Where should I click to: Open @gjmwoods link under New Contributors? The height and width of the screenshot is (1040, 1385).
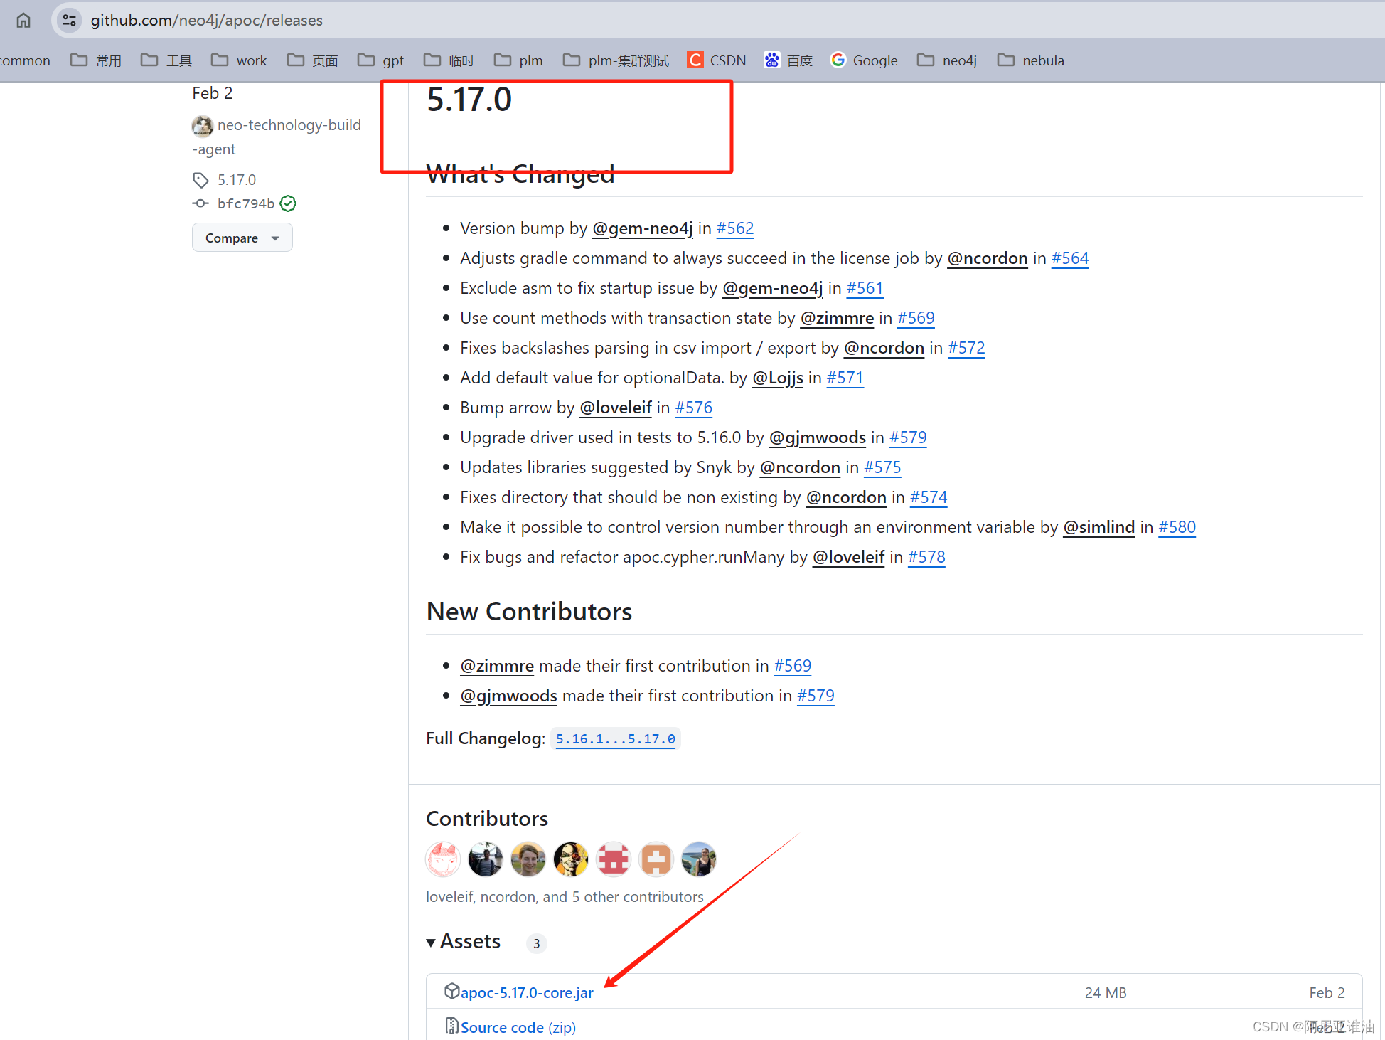[x=509, y=696]
